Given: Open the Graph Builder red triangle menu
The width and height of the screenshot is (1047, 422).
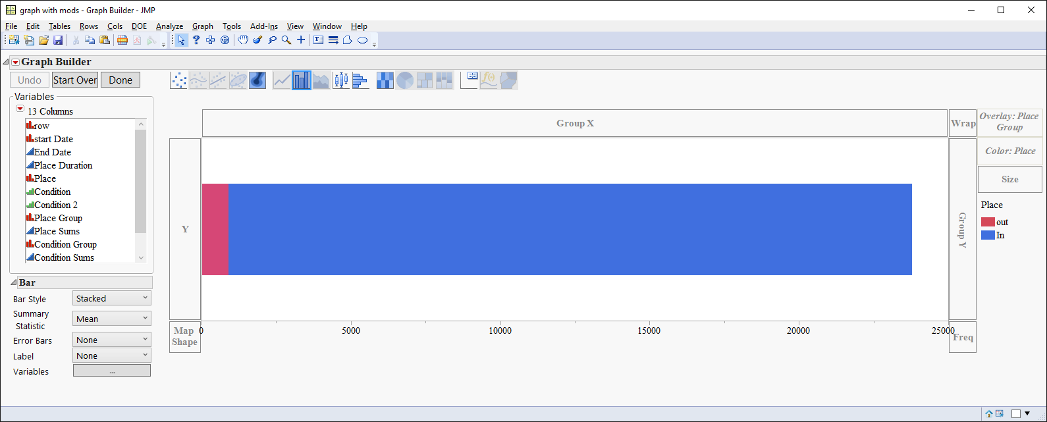Looking at the screenshot, I should pyautogui.click(x=15, y=62).
